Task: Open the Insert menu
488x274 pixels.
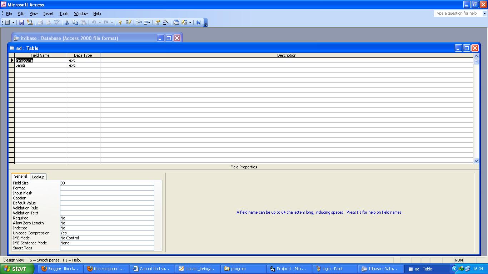Action: (x=48, y=14)
